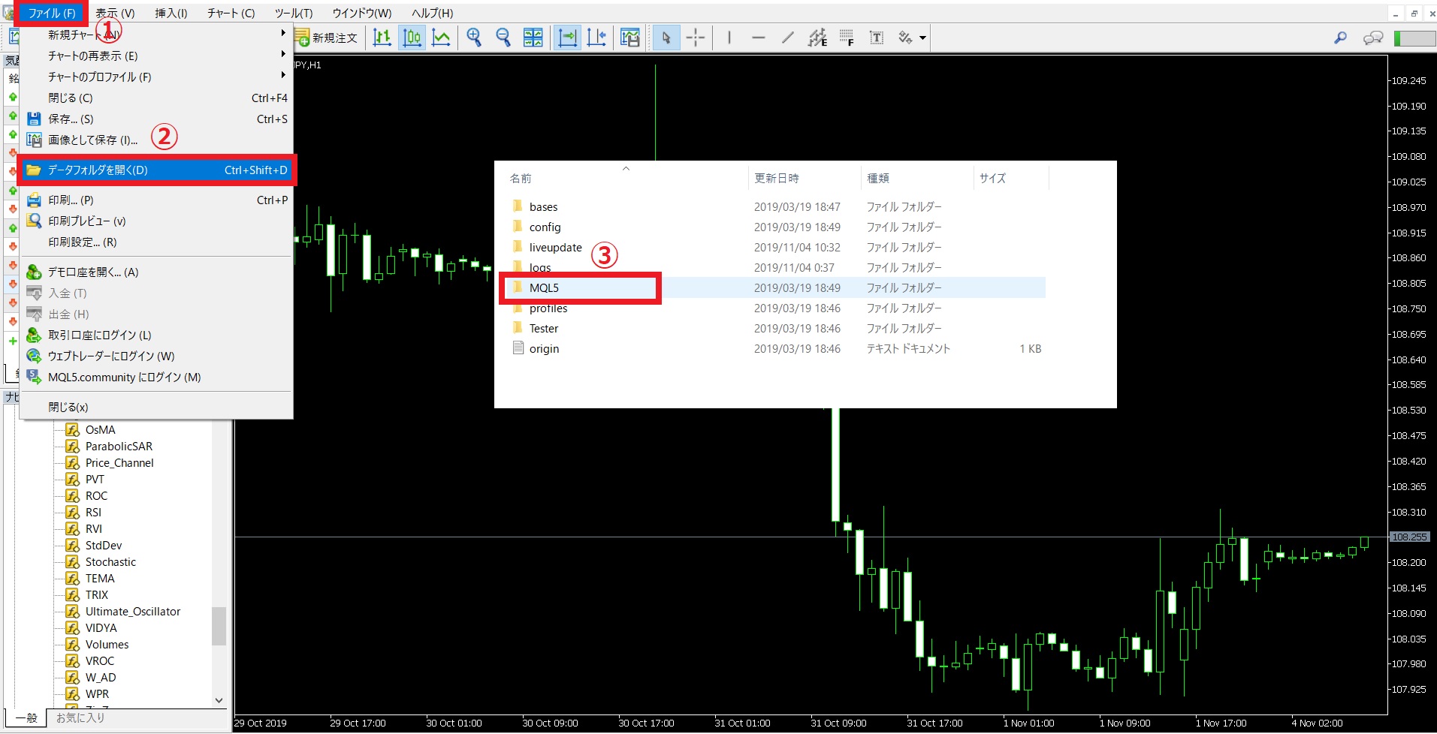This screenshot has width=1437, height=734.
Task: Choose 印刷プレビュー (v) menu item
Action: click(x=156, y=221)
